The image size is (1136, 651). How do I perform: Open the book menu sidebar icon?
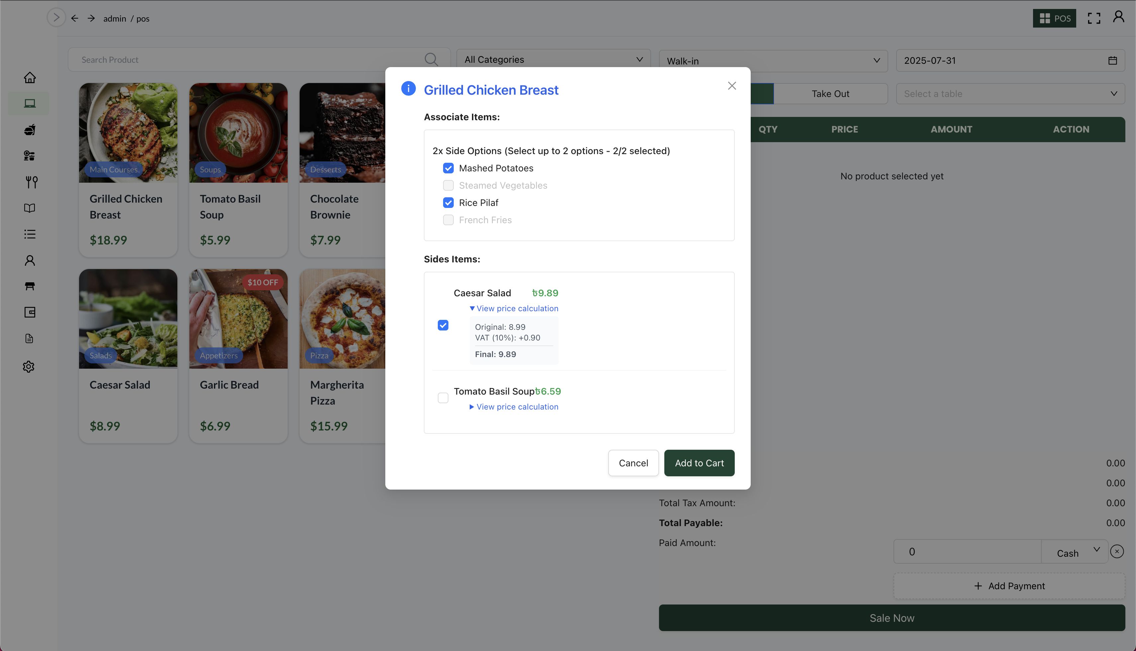pos(30,208)
